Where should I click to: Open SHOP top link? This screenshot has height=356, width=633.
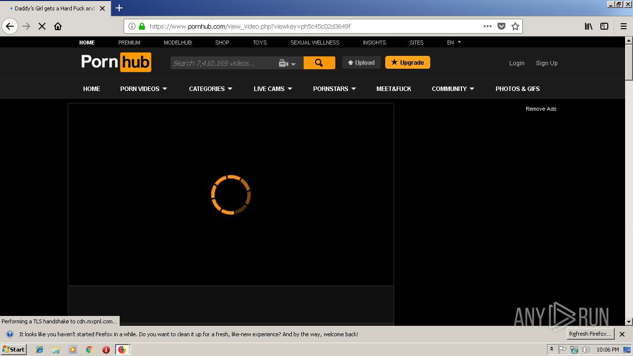point(222,43)
